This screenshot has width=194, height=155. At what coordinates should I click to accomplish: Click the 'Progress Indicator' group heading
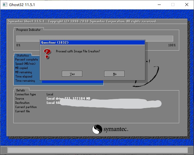point(28,30)
